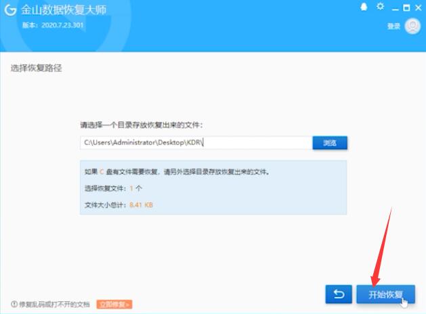The height and width of the screenshot is (314, 426).
Task: Click the 开始恢复 start recovery button
Action: click(385, 294)
